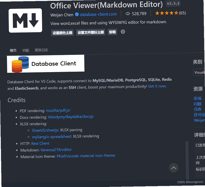
Task: Open the mozilla/pdf.js/ link
Action: [58, 110]
